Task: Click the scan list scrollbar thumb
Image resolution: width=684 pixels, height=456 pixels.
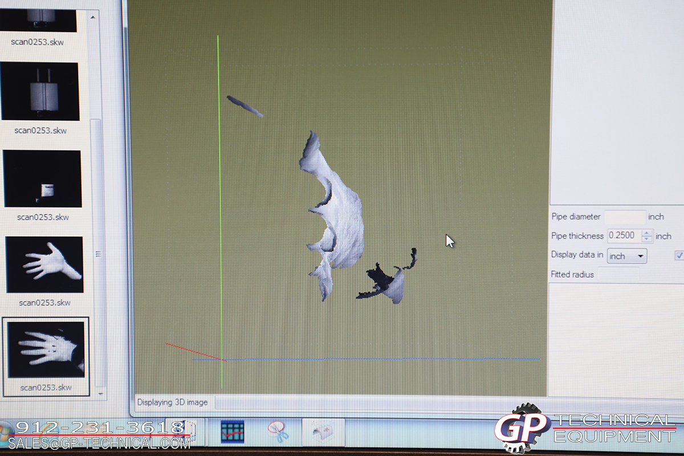Action: 98,254
